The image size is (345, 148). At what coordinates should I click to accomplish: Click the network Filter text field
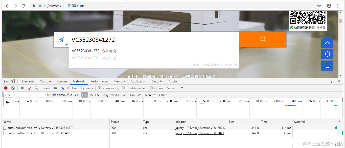(x=24, y=95)
